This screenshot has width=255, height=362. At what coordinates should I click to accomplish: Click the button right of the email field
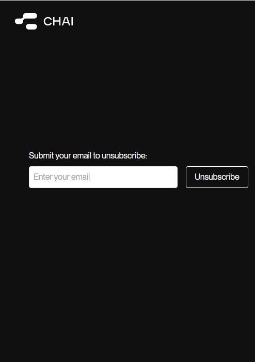217,177
